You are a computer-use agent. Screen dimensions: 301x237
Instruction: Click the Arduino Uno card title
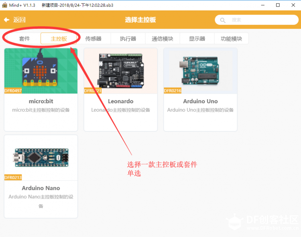tap(200, 101)
